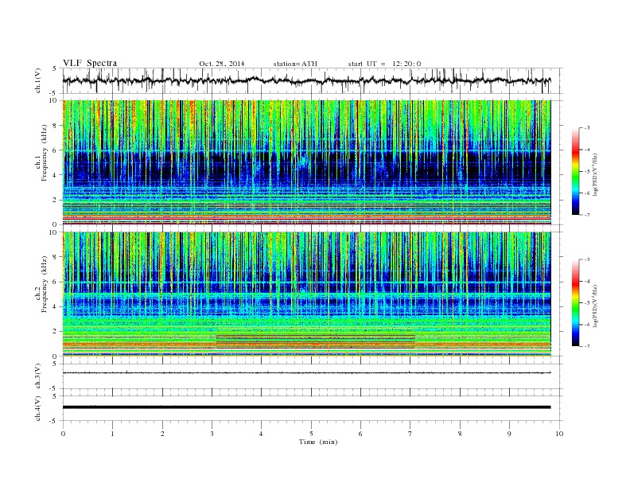Screen dimensions: 630x487
Task: Click the ch.3 voltage waveform trace
Action: pos(306,373)
